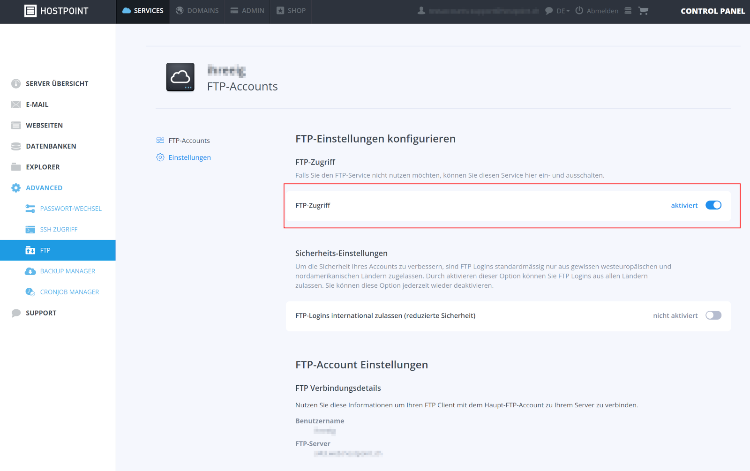Click the Einstellungen gear icon
This screenshot has height=471, width=750.
click(160, 157)
